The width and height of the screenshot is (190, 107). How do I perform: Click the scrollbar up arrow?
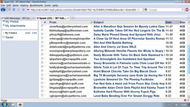(x=188, y=22)
